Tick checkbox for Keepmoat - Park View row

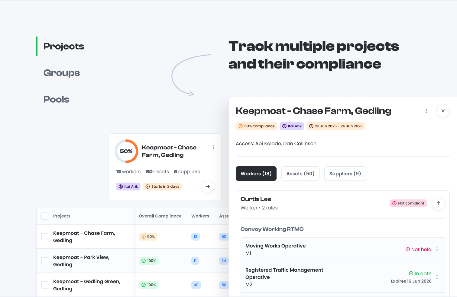pos(45,261)
